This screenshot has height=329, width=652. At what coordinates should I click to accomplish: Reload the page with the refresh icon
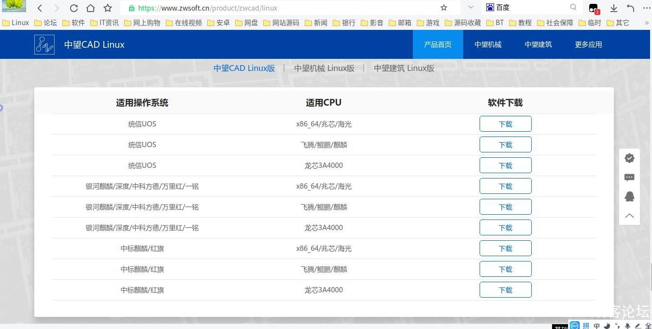(73, 8)
